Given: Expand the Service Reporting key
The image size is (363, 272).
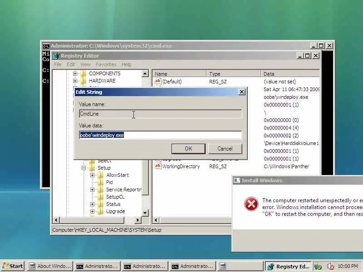Looking at the screenshot, I should [x=92, y=189].
